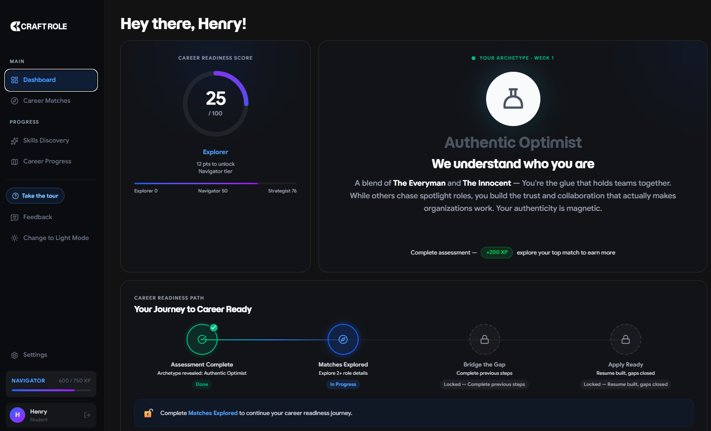The height and width of the screenshot is (431, 711).
Task: Click the +200 XP badge
Action: 497,253
